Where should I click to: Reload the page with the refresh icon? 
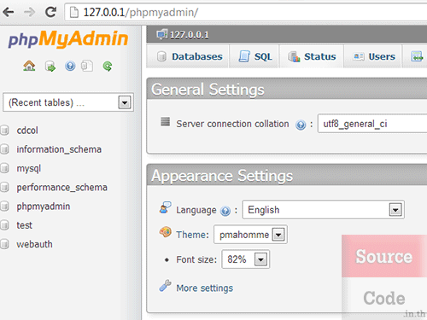(50, 12)
